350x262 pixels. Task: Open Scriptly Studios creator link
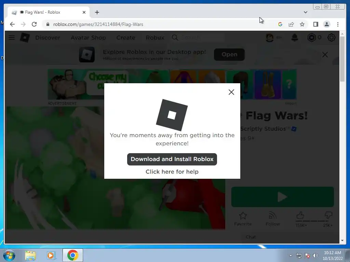tap(263, 129)
